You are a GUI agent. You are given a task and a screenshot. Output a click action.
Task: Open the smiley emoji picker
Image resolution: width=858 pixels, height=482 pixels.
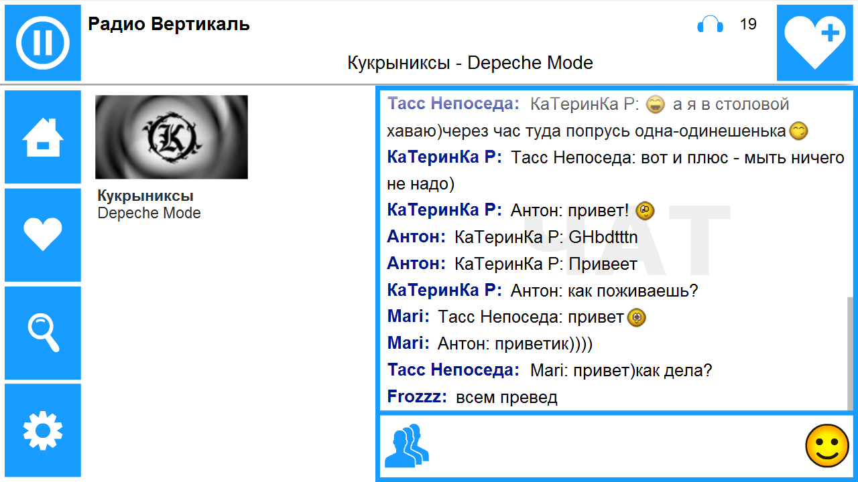pos(827,445)
